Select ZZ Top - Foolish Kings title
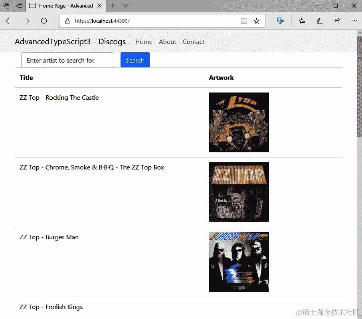Image resolution: width=362 pixels, height=319 pixels. pos(51,307)
